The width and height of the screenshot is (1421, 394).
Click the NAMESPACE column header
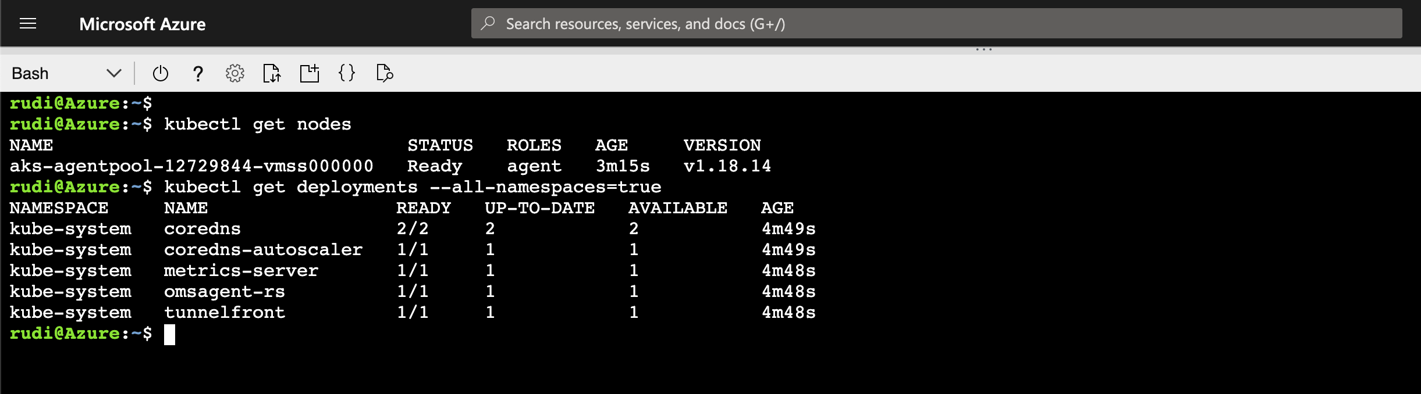tap(59, 208)
